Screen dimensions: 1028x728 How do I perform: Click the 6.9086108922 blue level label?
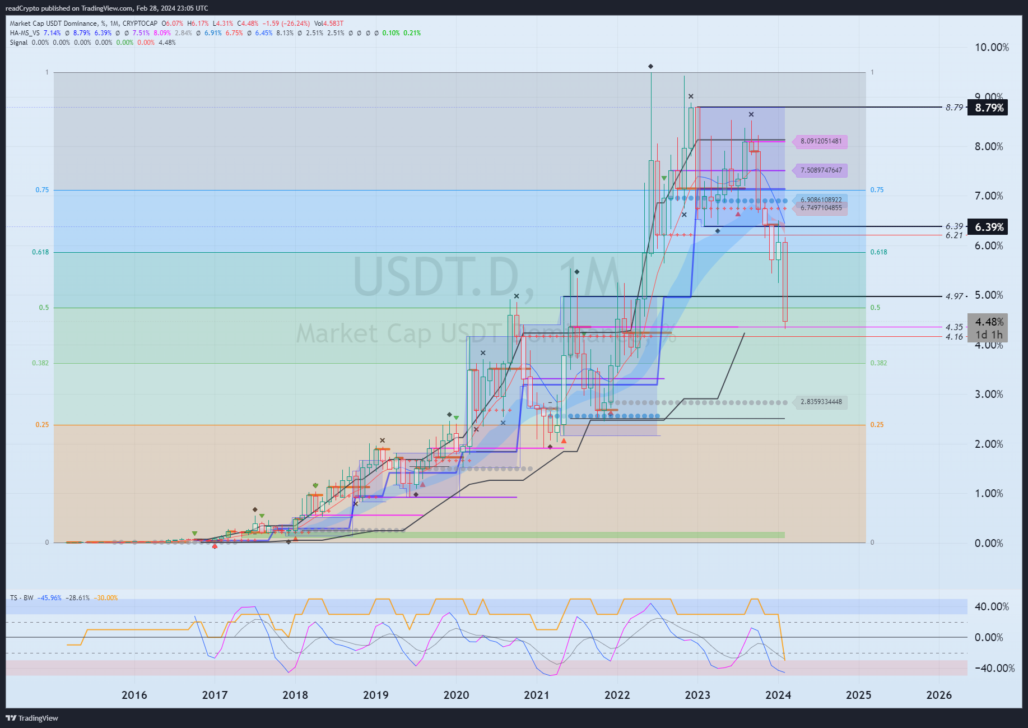pyautogui.click(x=821, y=200)
